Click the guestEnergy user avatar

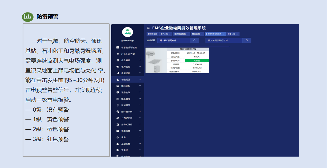[127, 32]
